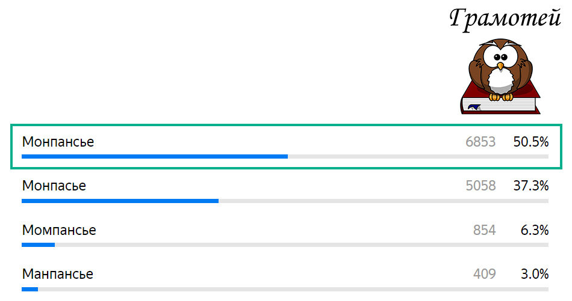Click the 6.3% percentage label
This screenshot has height=301, width=572.
[x=534, y=230]
